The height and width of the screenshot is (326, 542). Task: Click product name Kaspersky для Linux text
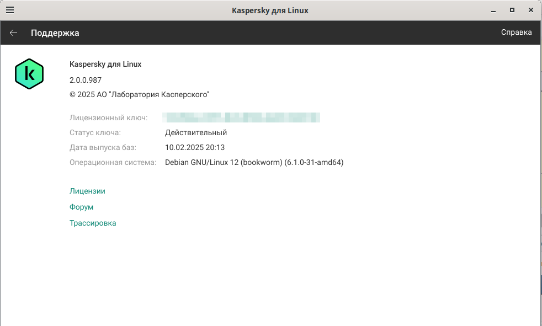pos(105,64)
